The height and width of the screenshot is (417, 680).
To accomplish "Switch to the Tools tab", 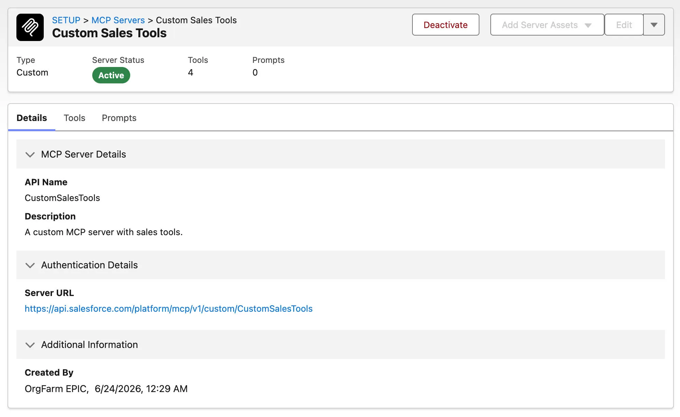I will point(74,118).
